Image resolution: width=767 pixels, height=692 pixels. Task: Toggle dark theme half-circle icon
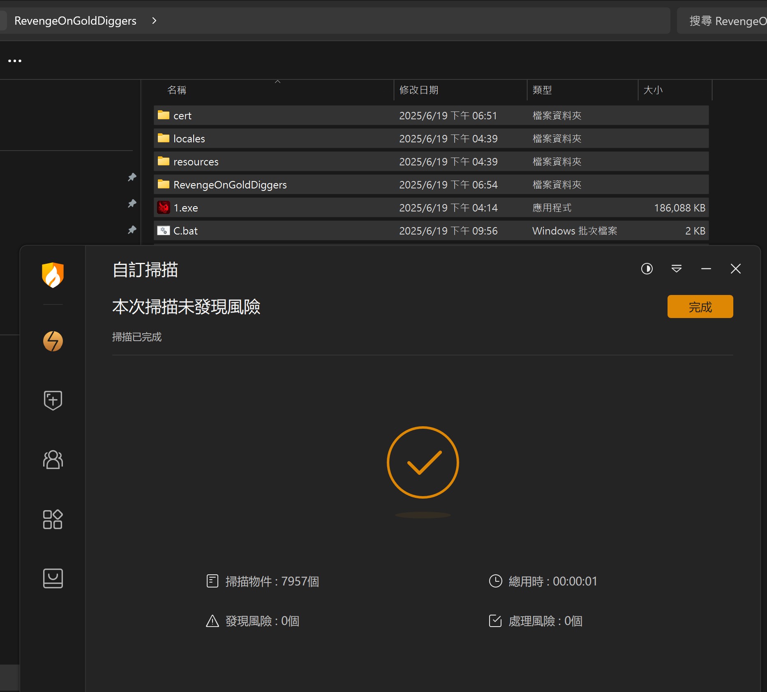click(647, 269)
